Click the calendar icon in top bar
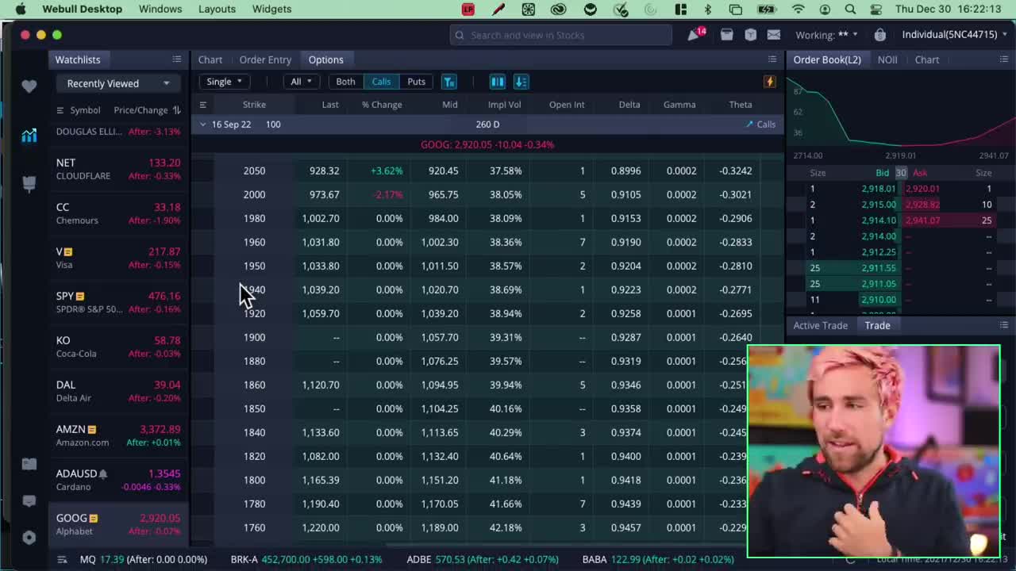The height and width of the screenshot is (571, 1016). (x=726, y=35)
